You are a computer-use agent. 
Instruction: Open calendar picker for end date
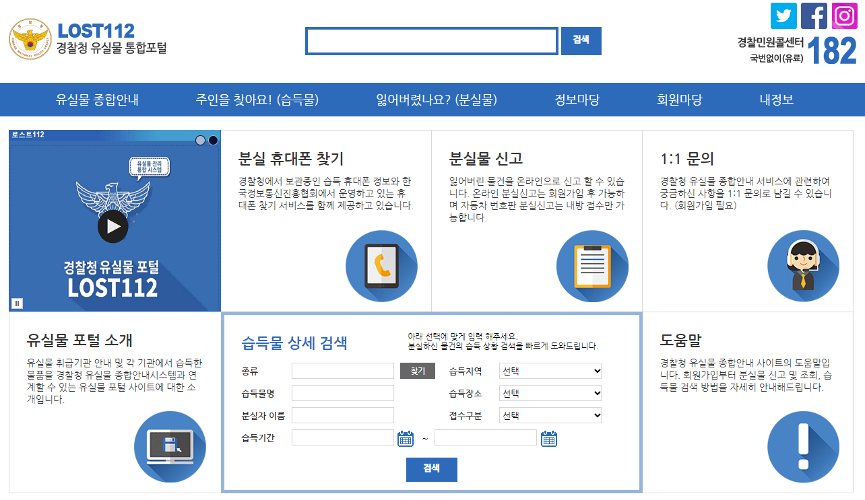[x=549, y=439]
